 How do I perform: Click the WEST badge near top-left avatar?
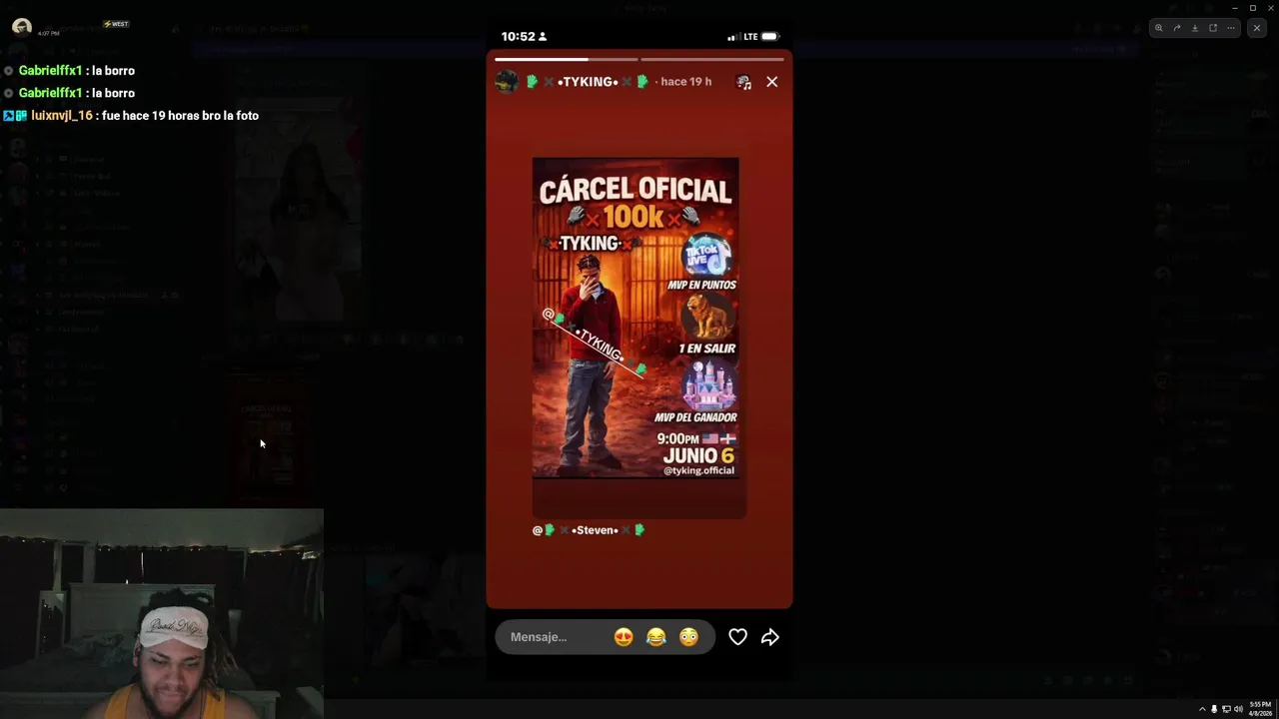(x=116, y=24)
